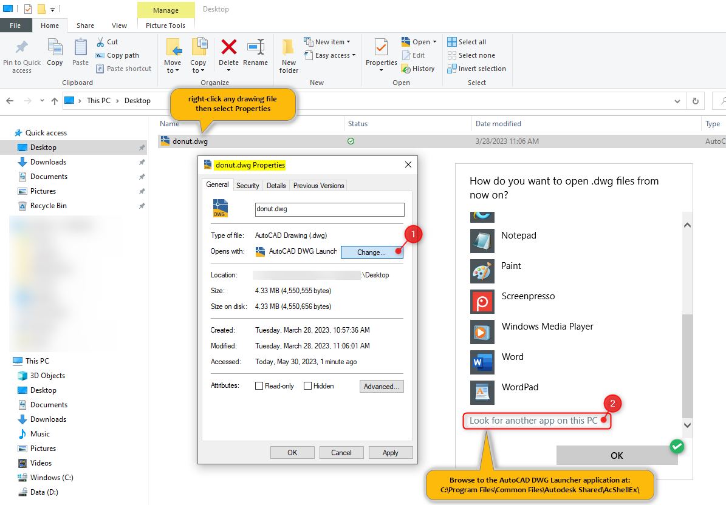Click Invert selection in ribbon
The height and width of the screenshot is (505, 726).
click(476, 69)
